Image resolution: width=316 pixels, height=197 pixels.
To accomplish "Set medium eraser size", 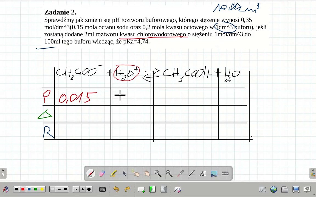I will (x=83, y=189).
